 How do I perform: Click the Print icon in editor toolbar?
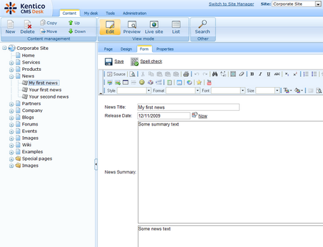(x=186, y=74)
